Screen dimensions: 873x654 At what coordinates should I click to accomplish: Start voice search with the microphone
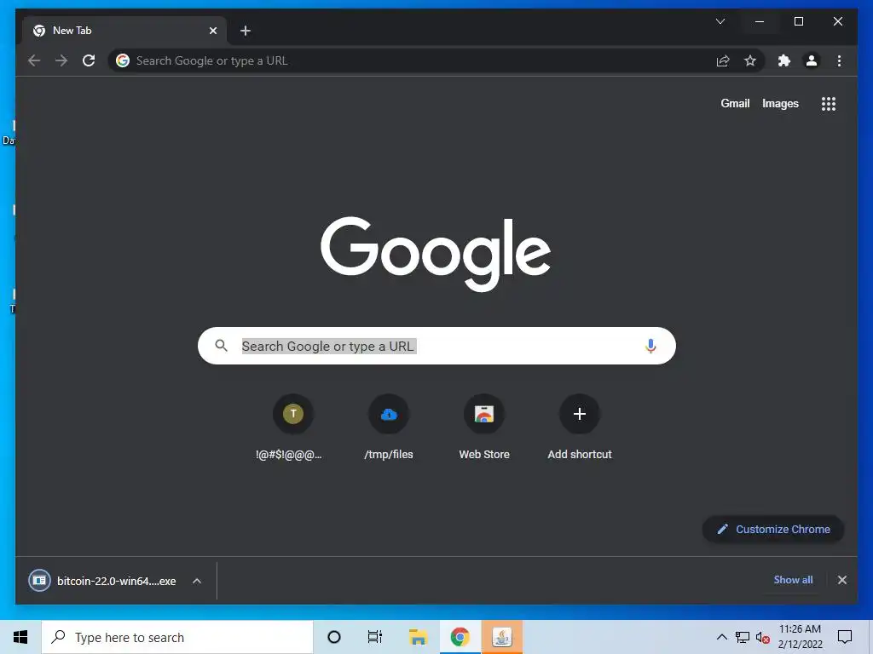pyautogui.click(x=650, y=346)
